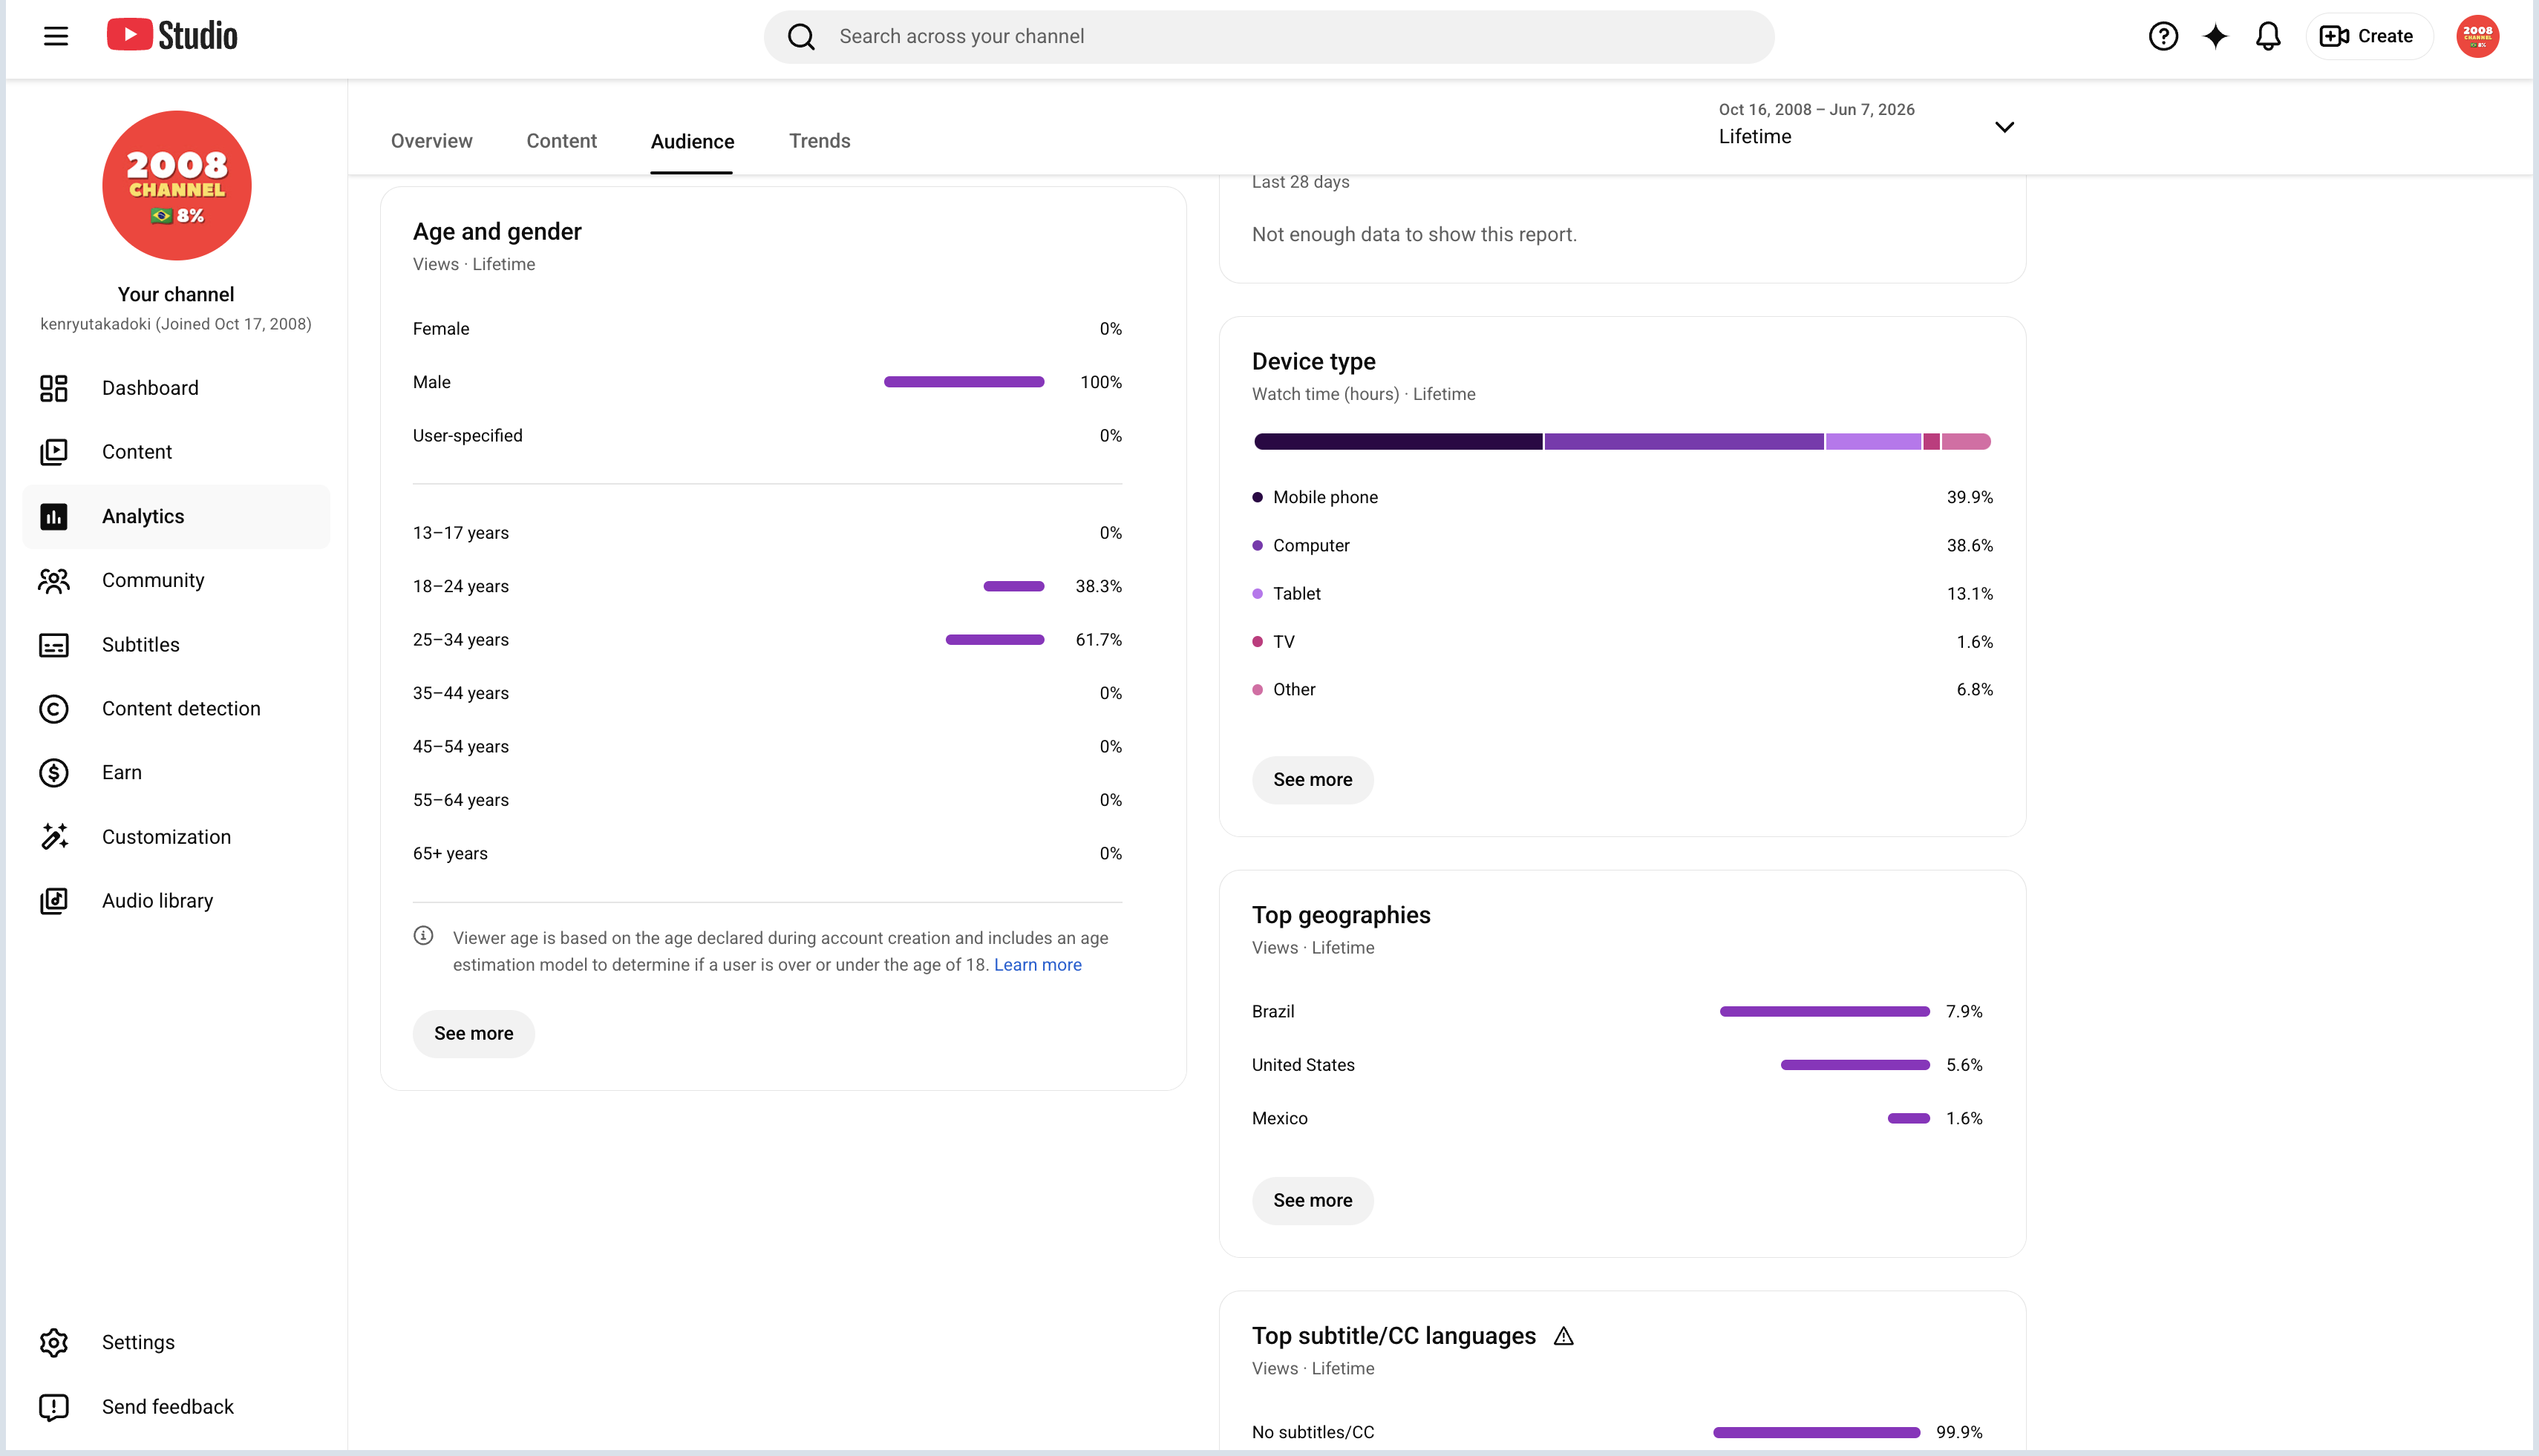Open Send feedback in the sidebar
This screenshot has height=1456, width=2539.
tap(176, 1407)
